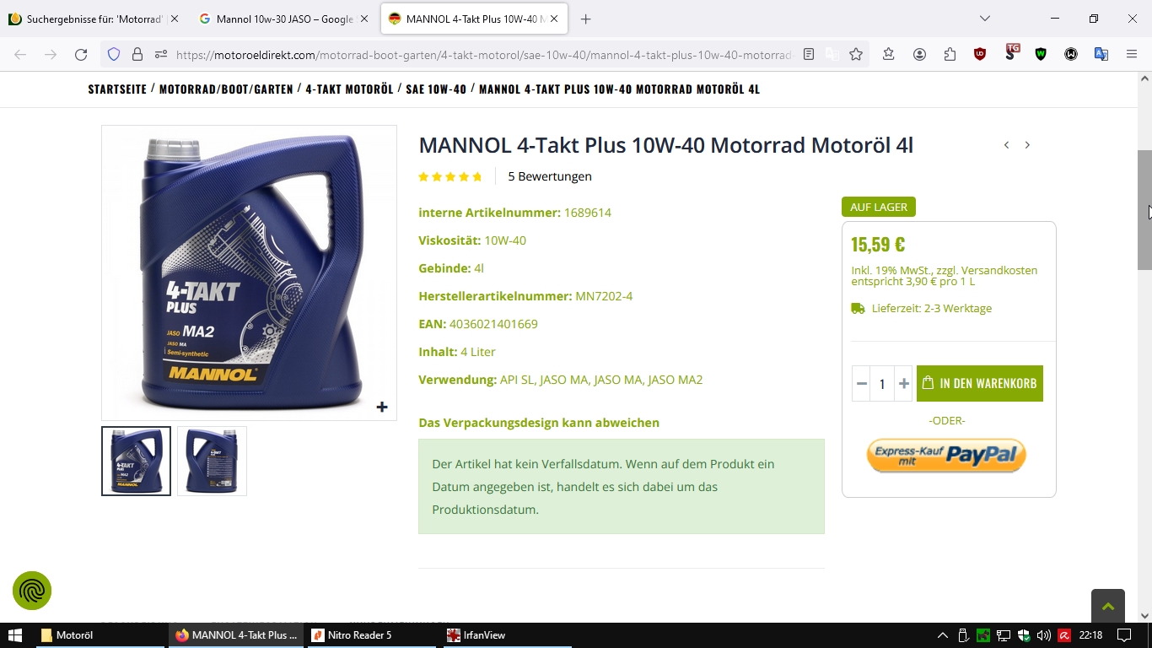Add item with In den Warenkorb button
This screenshot has height=648, width=1152.
pyautogui.click(x=980, y=383)
